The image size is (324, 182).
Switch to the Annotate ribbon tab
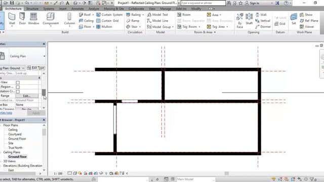click(x=77, y=9)
